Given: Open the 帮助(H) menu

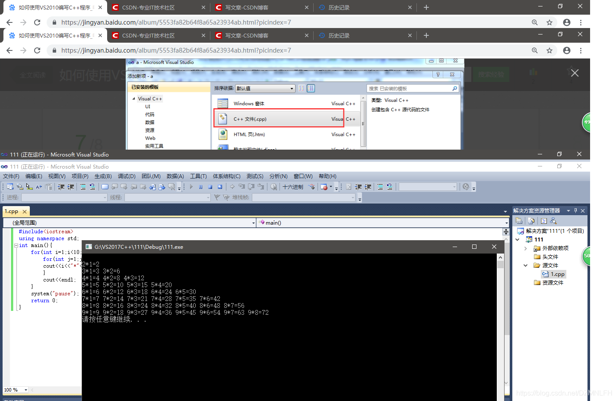Looking at the screenshot, I should (327, 176).
